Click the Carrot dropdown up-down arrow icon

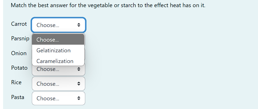click(x=79, y=25)
